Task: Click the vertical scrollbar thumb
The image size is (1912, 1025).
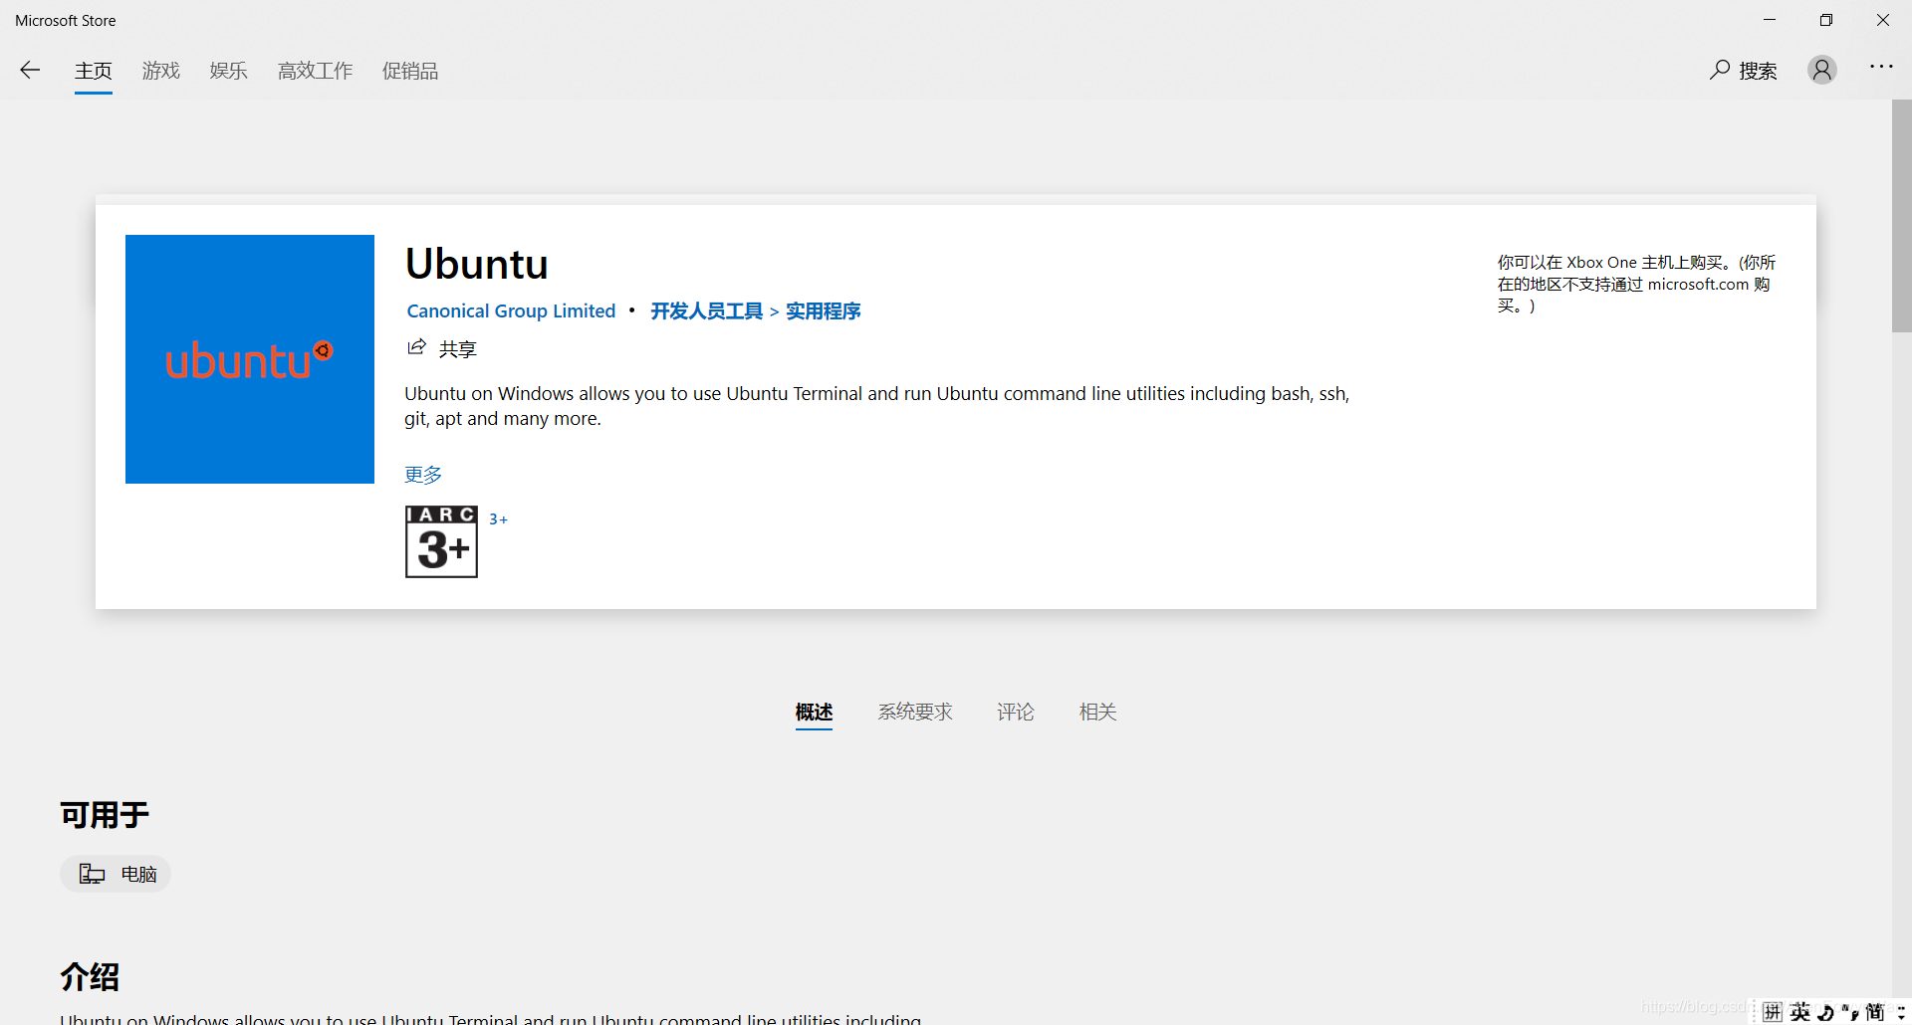Action: tap(1902, 215)
